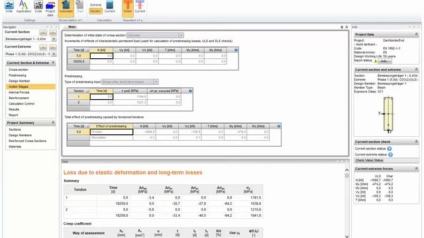Select Action Stages in navigator
424x238 pixels.
(x=30, y=87)
